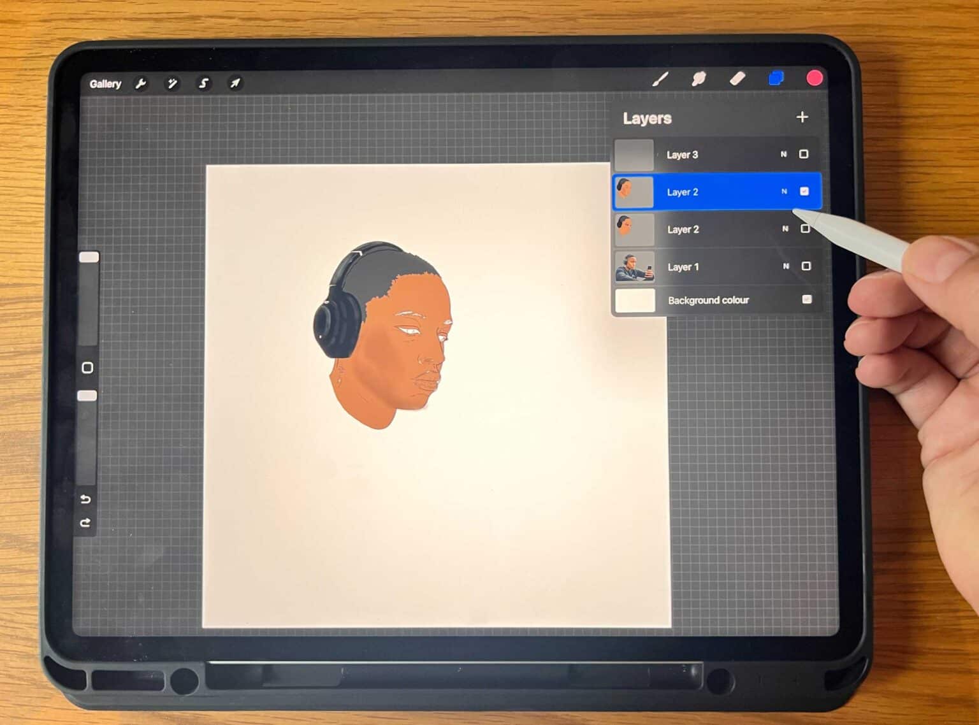Tap Gallery to return to artworks
This screenshot has width=979, height=725.
(x=105, y=83)
